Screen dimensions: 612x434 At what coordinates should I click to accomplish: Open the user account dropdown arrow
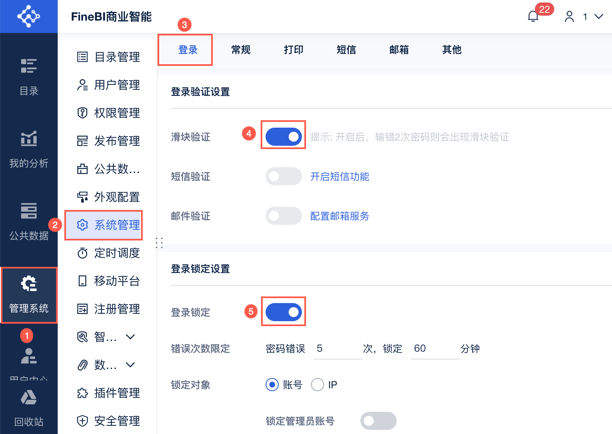tap(598, 16)
